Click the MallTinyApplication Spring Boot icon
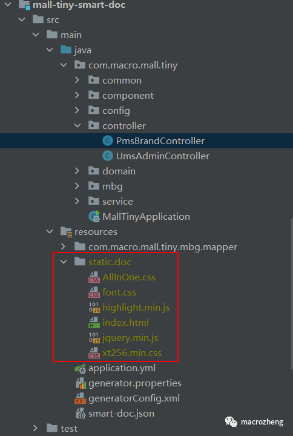The width and height of the screenshot is (293, 436). click(94, 217)
